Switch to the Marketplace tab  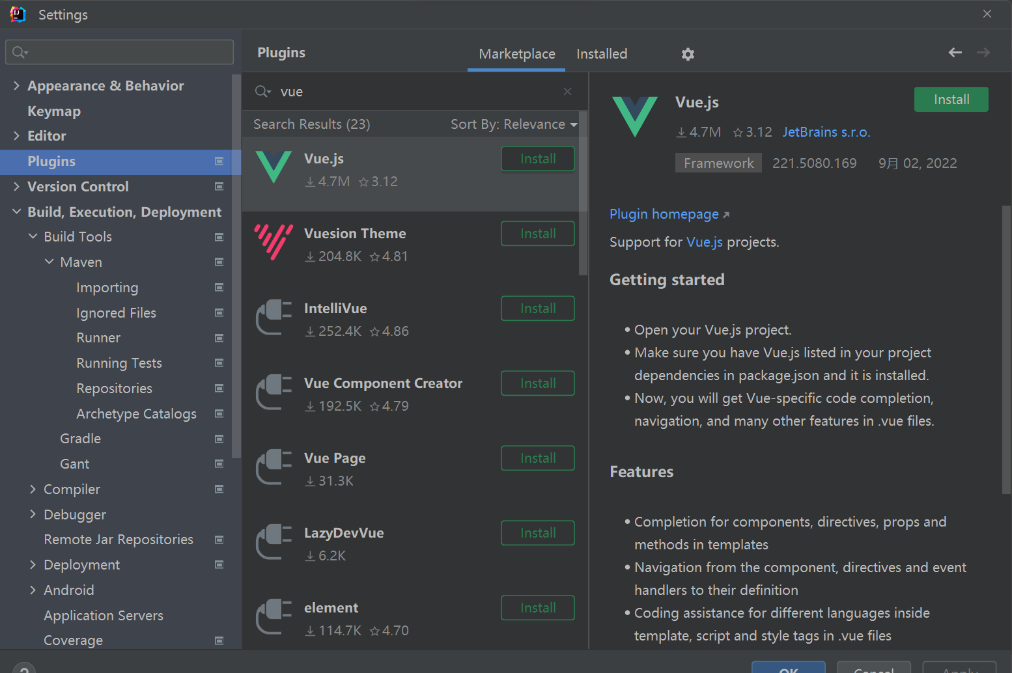coord(517,54)
